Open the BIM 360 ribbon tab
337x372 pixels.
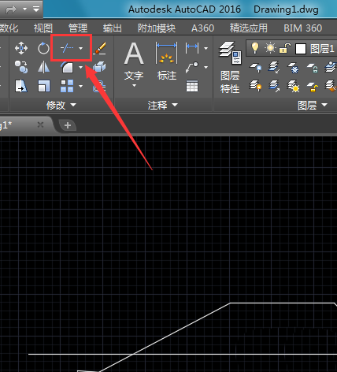point(303,28)
